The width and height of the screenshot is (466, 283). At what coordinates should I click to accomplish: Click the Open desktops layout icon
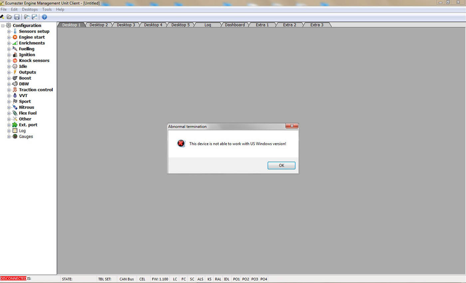27,17
